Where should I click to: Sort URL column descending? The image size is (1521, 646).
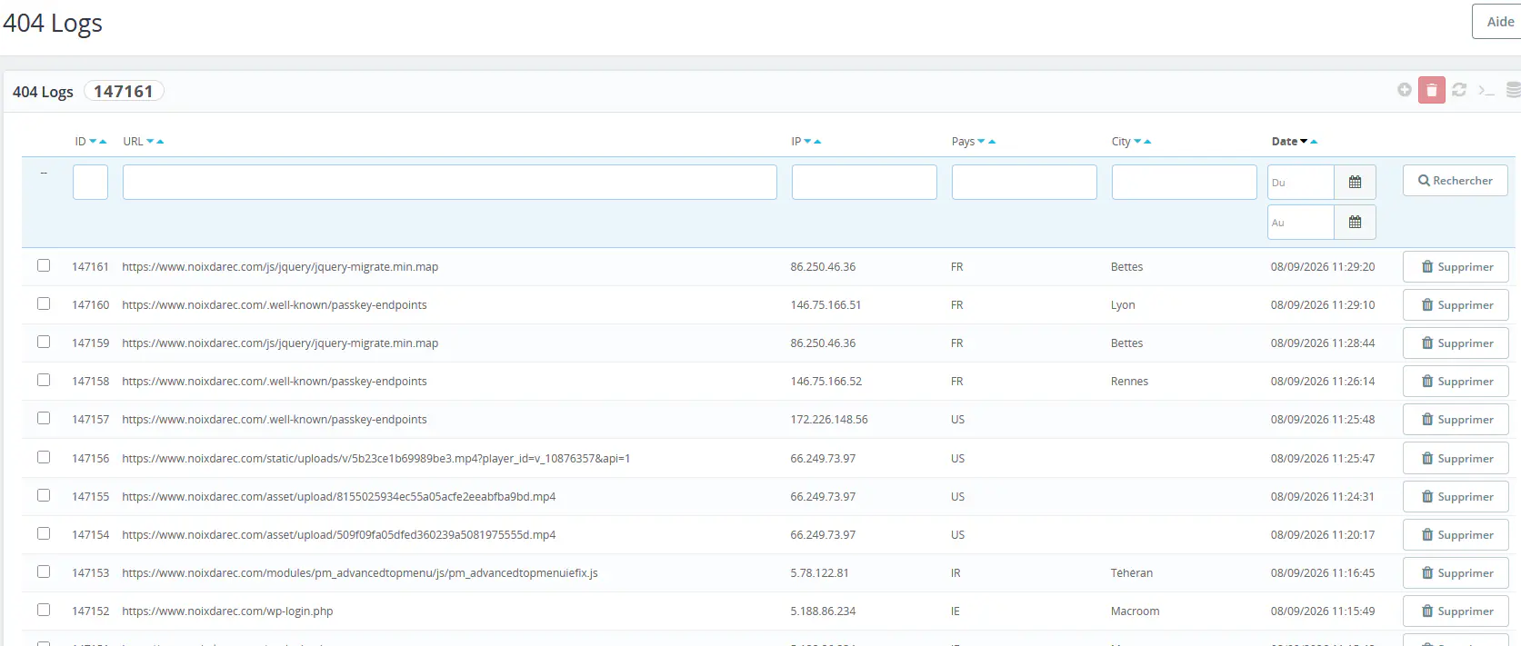(x=150, y=142)
